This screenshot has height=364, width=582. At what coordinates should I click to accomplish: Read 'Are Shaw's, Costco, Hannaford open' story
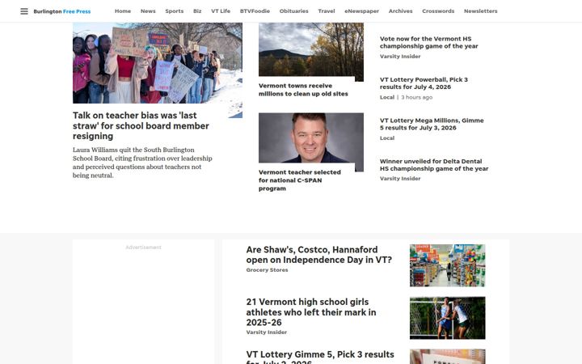(318, 255)
